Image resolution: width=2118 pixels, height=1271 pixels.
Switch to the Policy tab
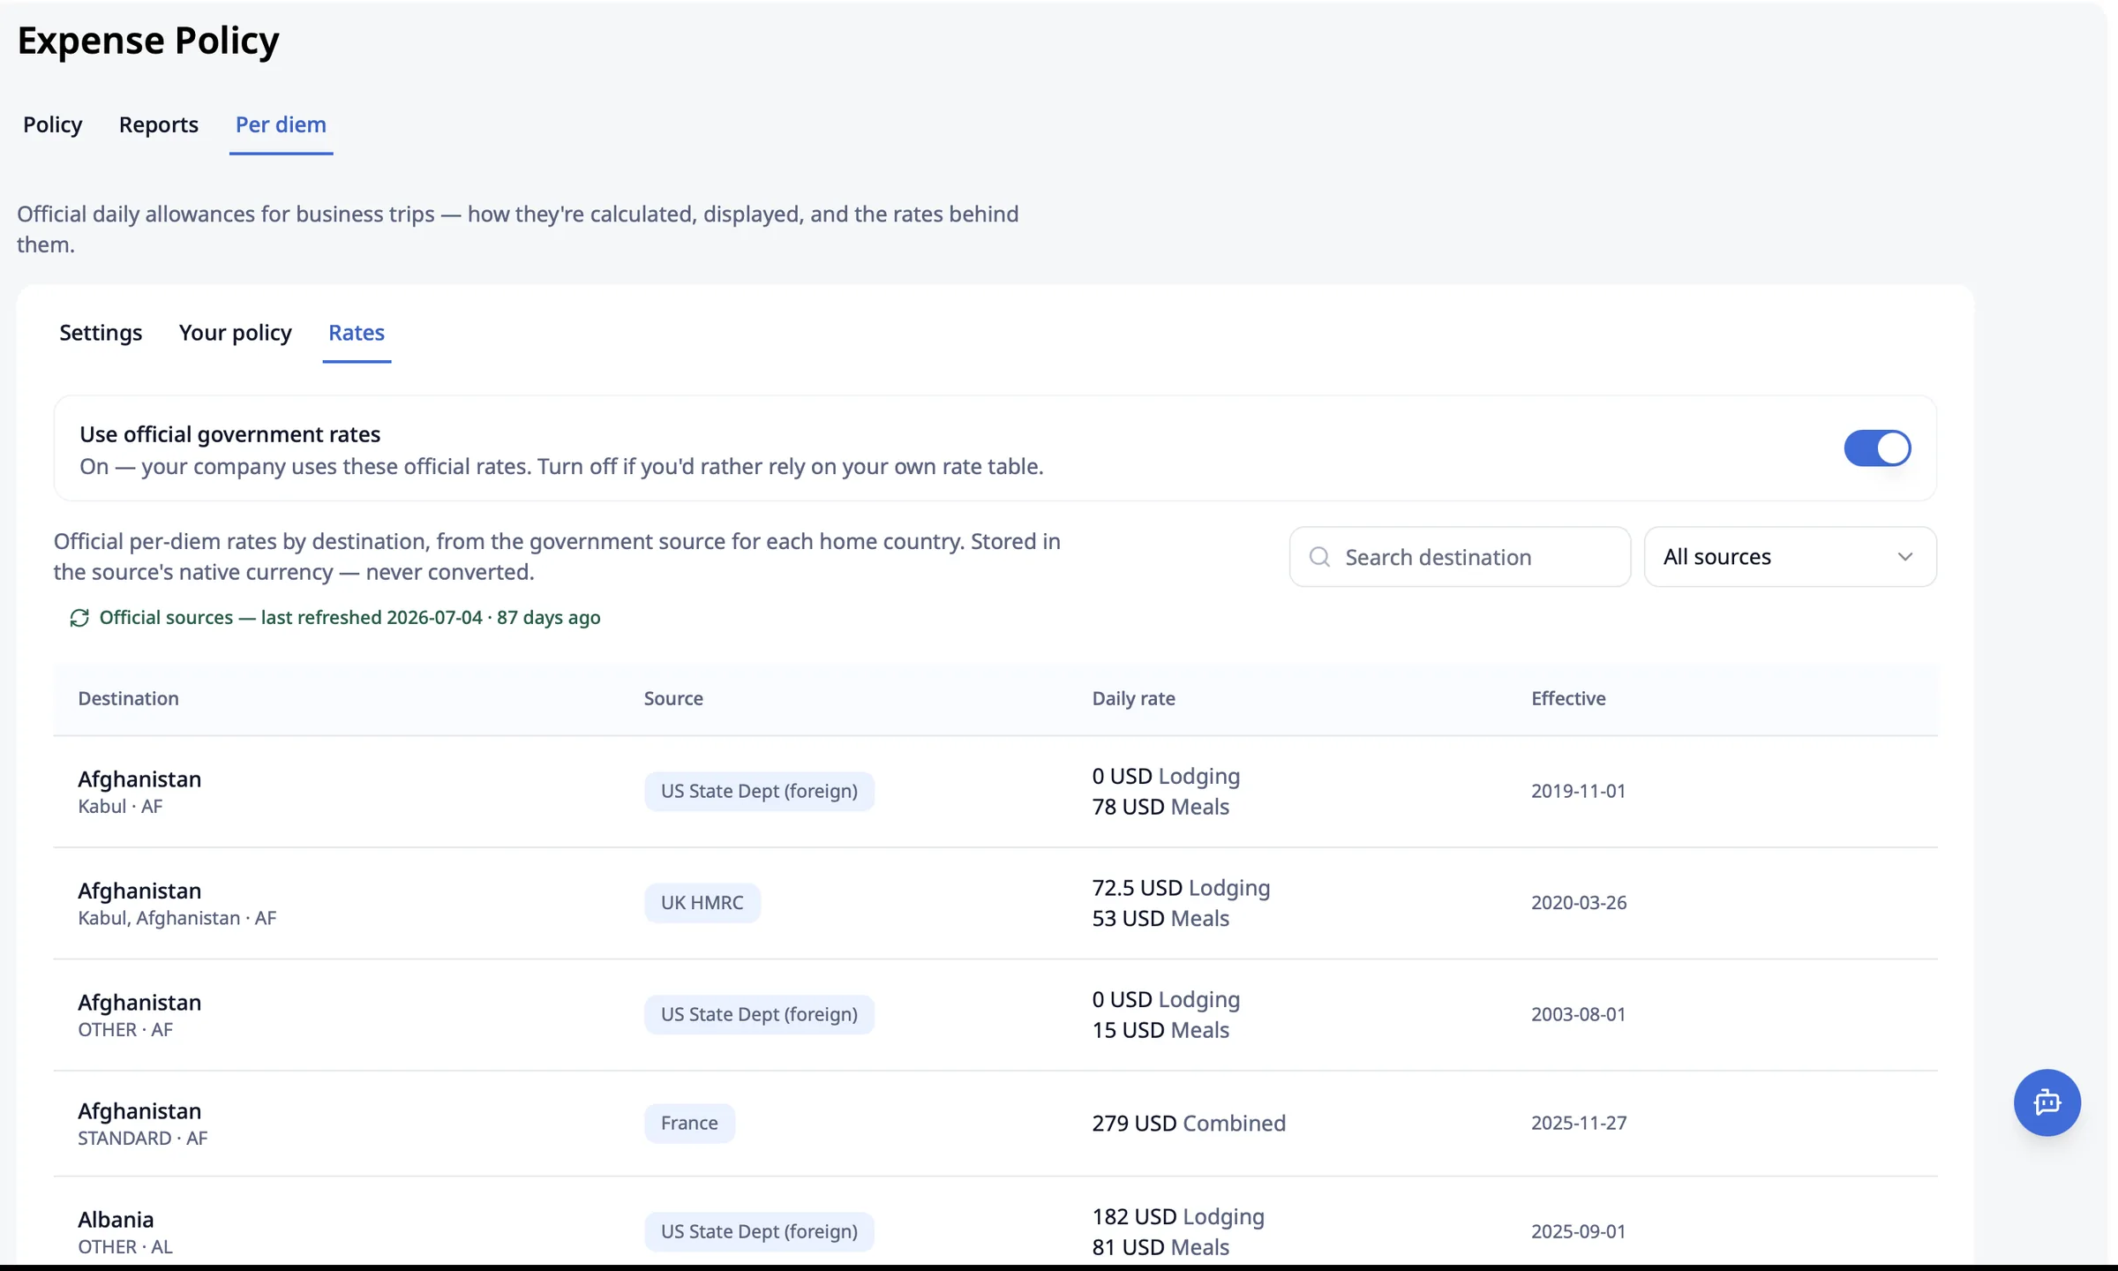click(x=53, y=124)
